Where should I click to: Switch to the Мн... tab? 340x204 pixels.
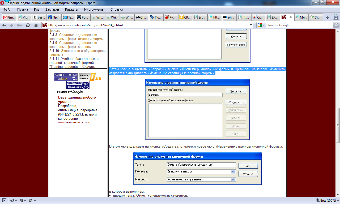[302, 17]
